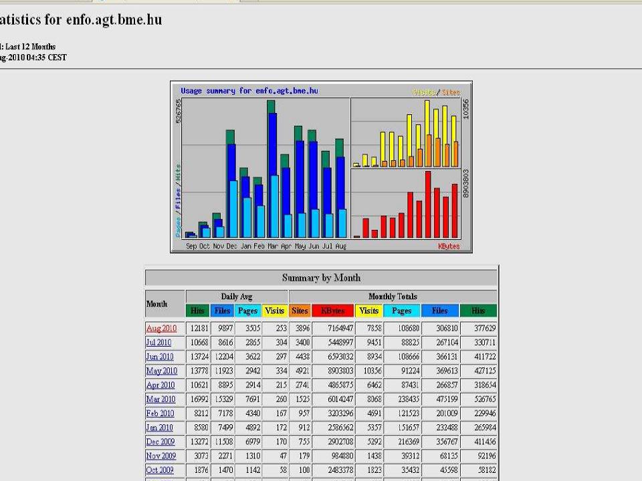This screenshot has height=481, width=642.
Task: Open the Feb 2010 month link
Action: pos(160,413)
